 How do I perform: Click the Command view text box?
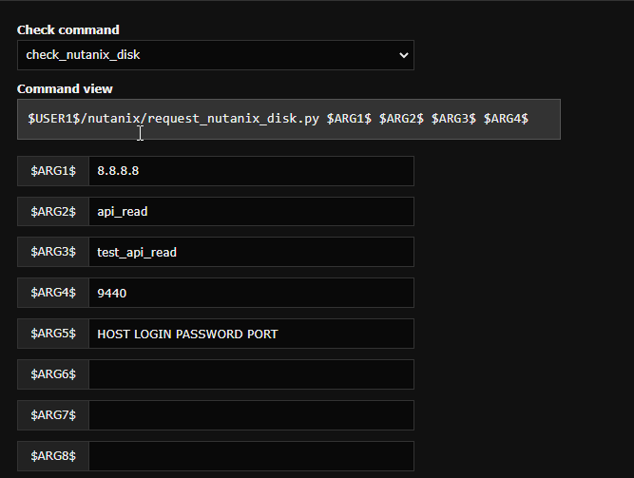[x=289, y=120]
